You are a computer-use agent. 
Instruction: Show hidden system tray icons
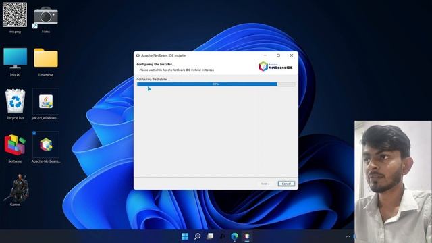tap(348, 236)
